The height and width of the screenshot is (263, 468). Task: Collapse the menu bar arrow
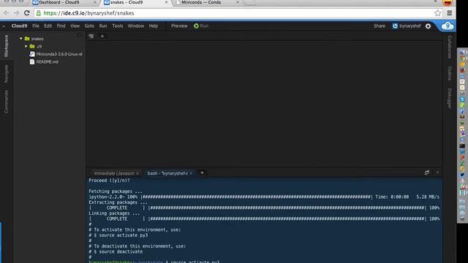pyautogui.click(x=4, y=26)
